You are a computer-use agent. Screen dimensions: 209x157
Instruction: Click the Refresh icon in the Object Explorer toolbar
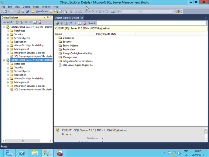coord(35,22)
